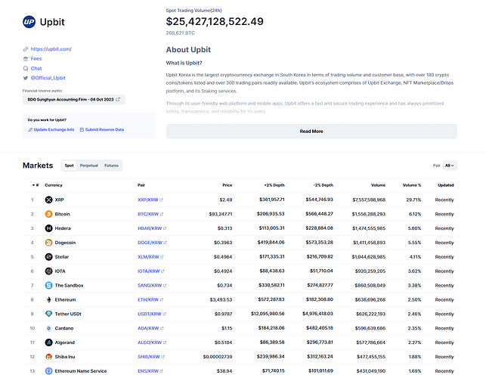This screenshot has height=378, width=486.
Task: Click spot trading volume $25,427,128,522.49
Action: pyautogui.click(x=215, y=21)
